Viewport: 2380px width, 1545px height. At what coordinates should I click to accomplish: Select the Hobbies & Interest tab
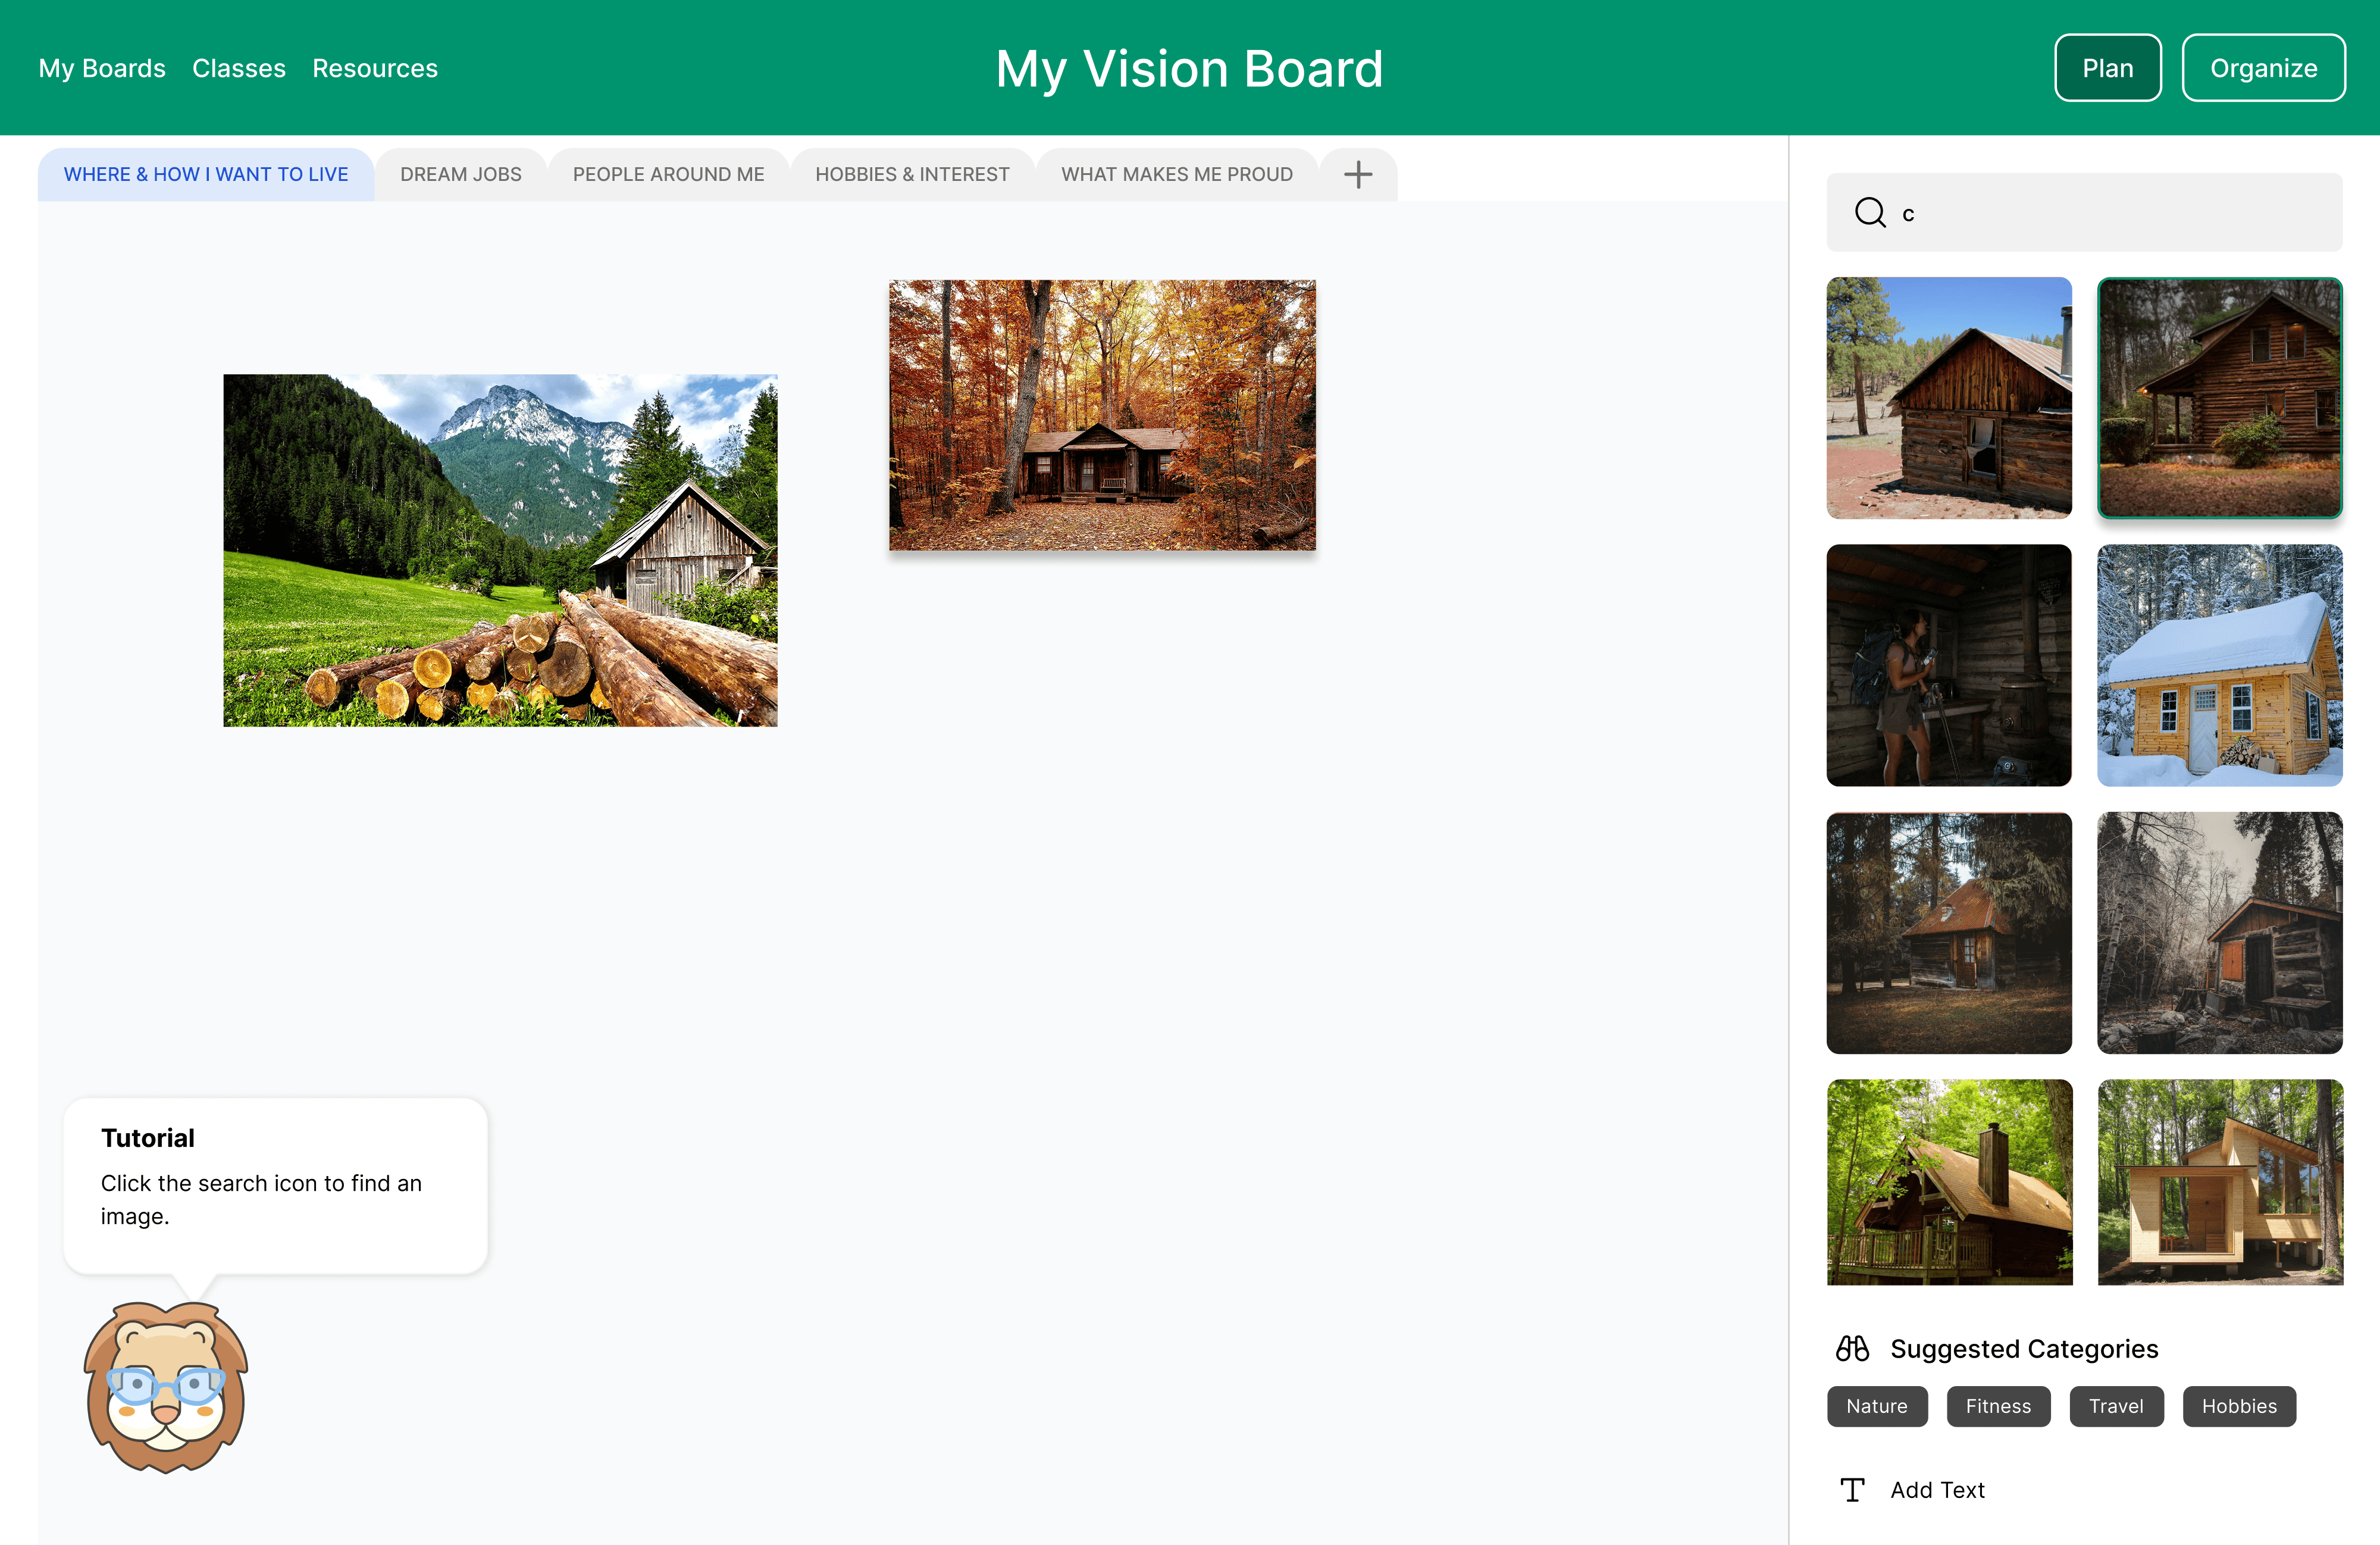pos(912,175)
